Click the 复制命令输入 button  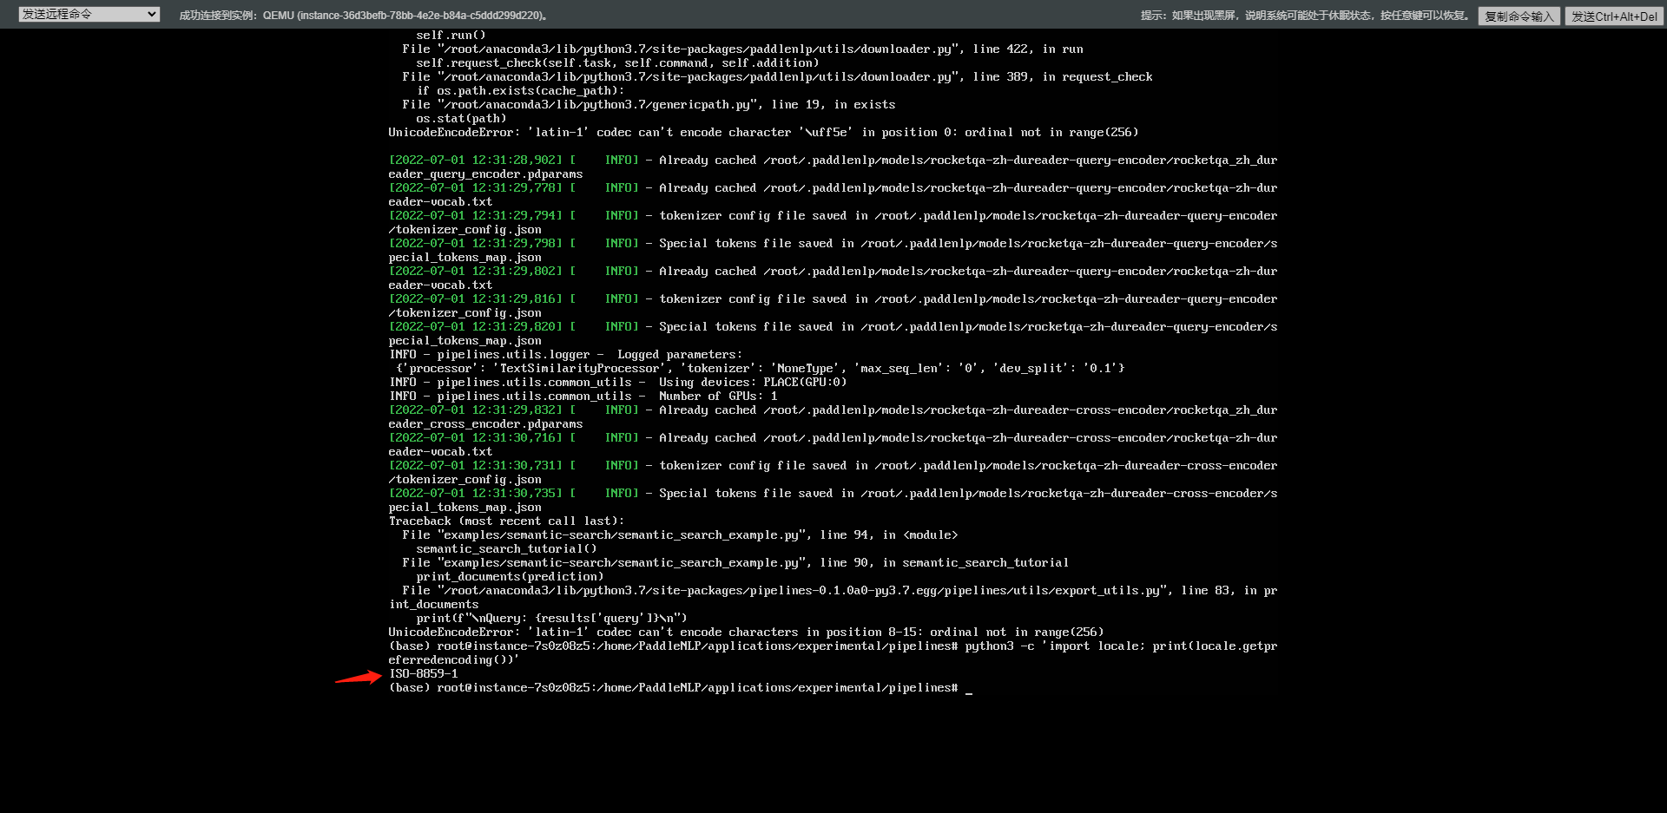[1519, 16]
